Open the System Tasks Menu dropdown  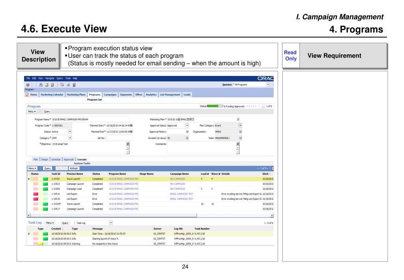(x=32, y=168)
